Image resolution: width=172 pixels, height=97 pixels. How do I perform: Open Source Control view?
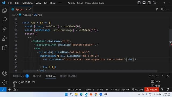click(5, 29)
